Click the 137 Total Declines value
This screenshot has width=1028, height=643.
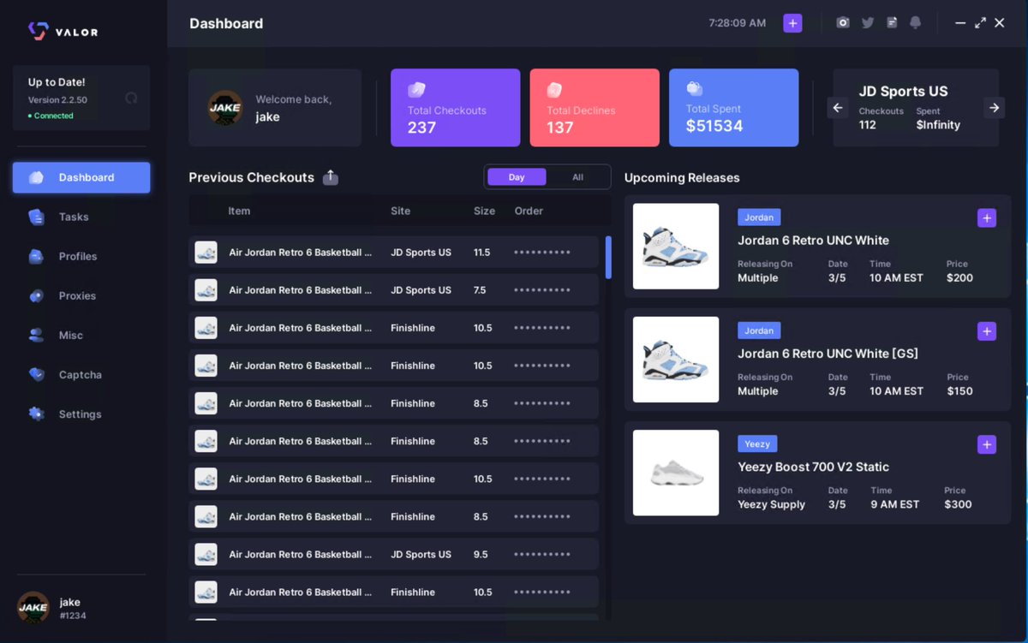coord(560,128)
